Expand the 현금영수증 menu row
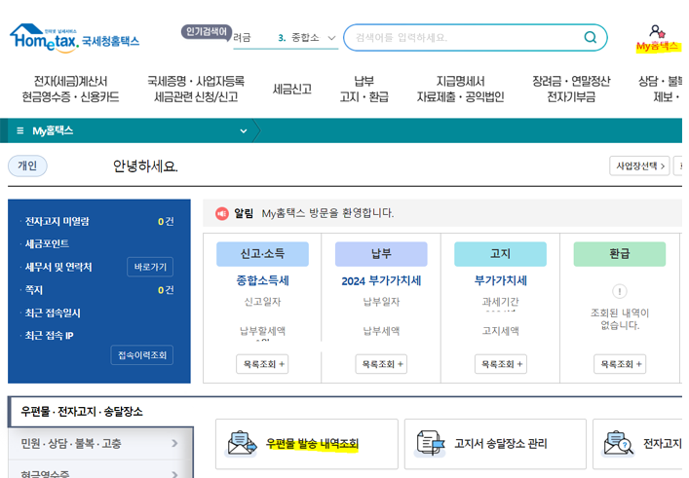The image size is (689, 478). point(99,470)
